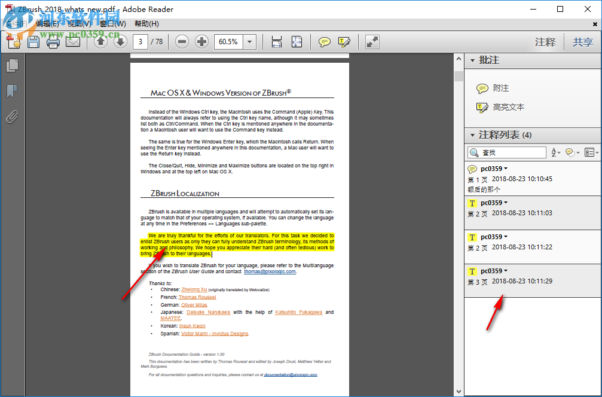Print the current document
This screenshot has height=397, width=602.
point(53,41)
